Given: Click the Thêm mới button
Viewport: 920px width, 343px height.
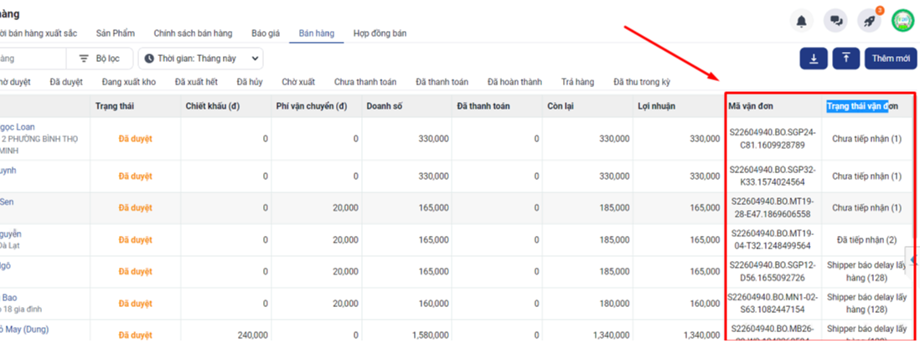Looking at the screenshot, I should point(890,59).
